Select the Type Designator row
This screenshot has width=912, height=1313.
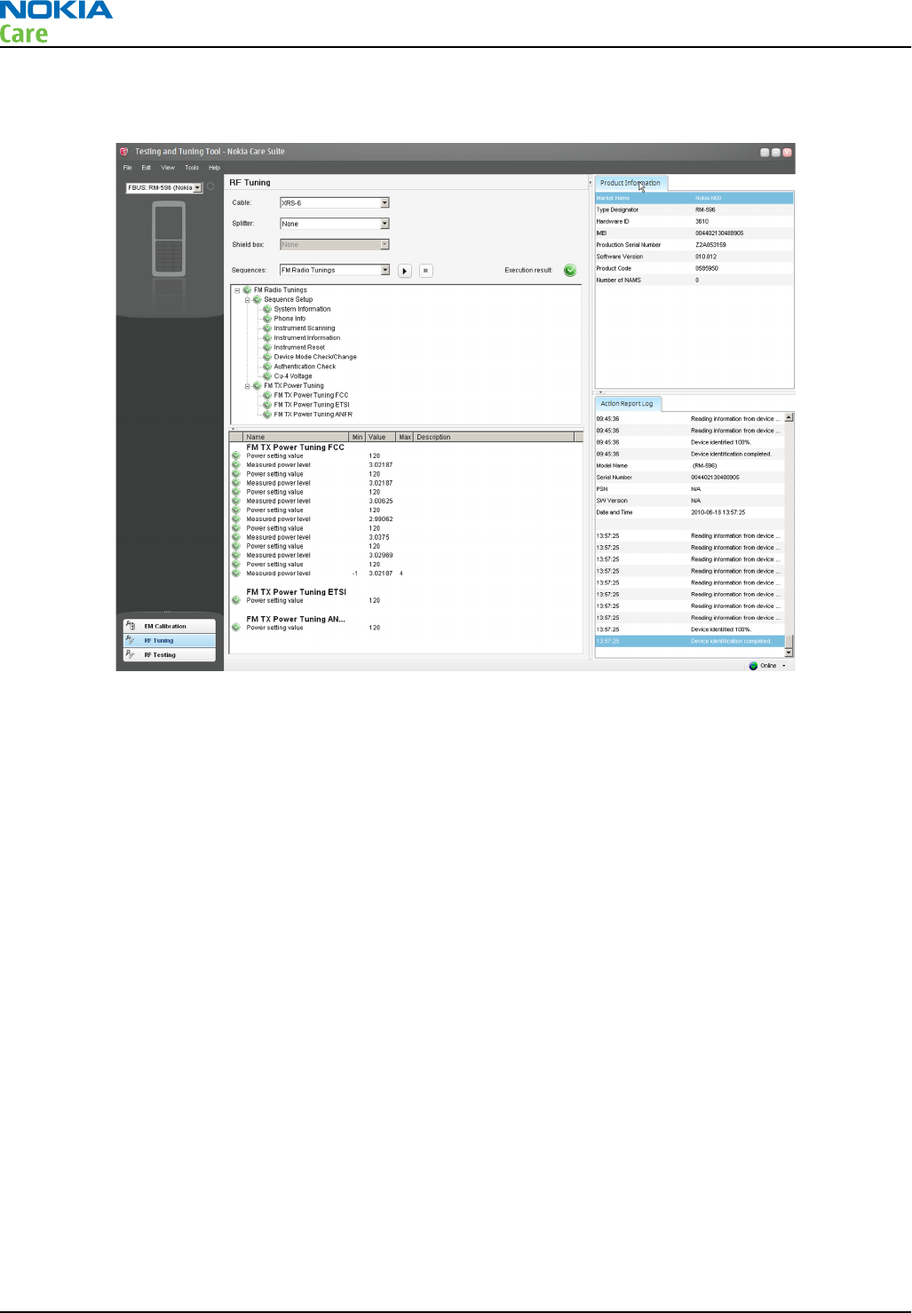coord(694,210)
